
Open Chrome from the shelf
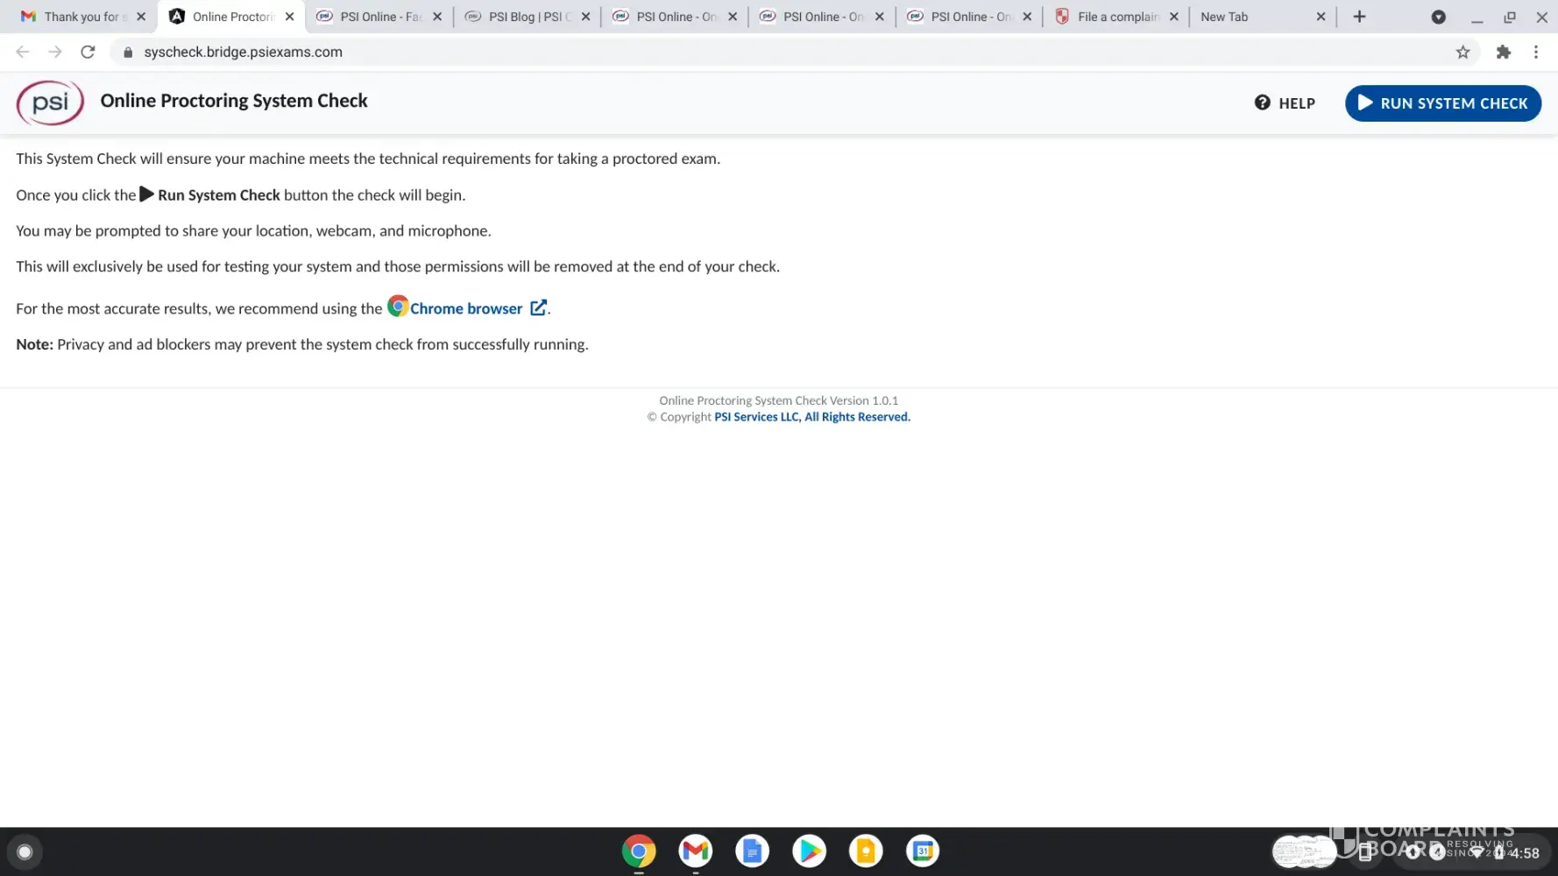(639, 851)
